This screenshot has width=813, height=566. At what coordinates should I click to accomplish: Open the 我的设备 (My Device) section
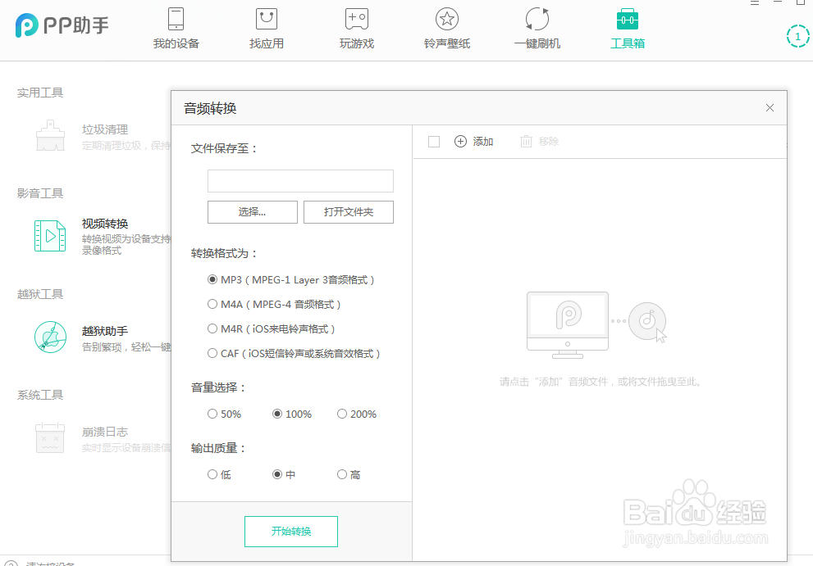(x=175, y=29)
